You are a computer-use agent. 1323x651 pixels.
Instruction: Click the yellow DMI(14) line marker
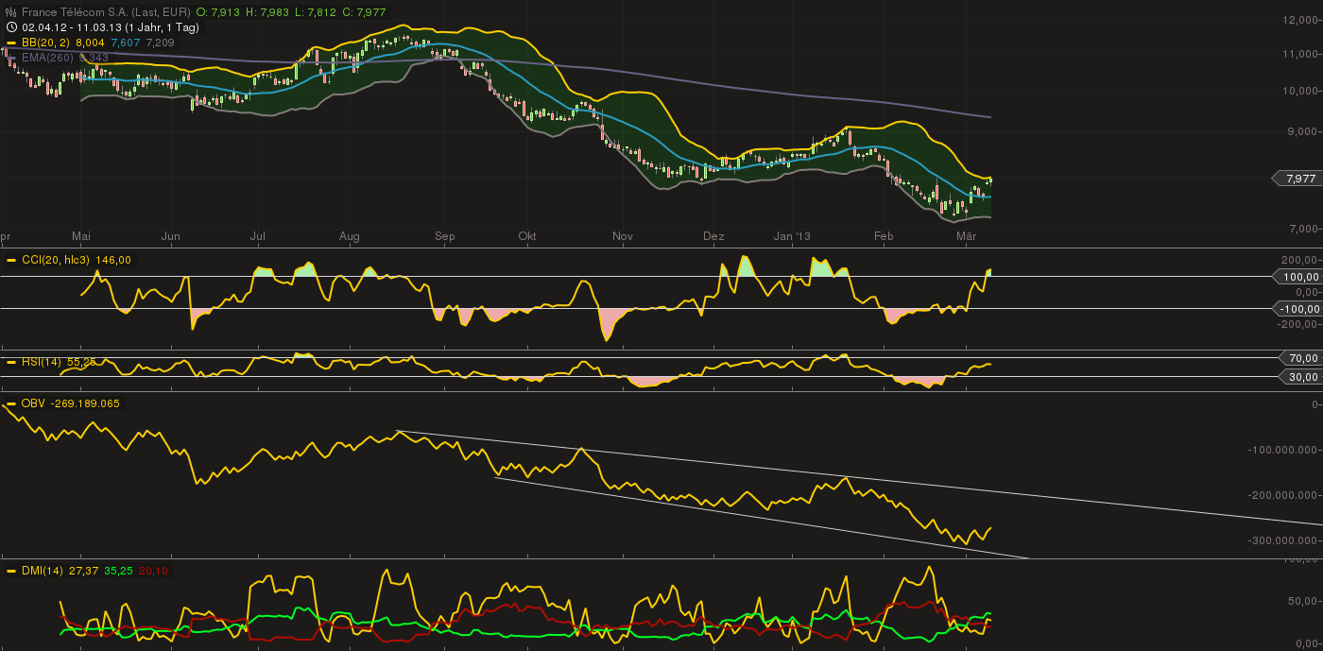point(11,571)
